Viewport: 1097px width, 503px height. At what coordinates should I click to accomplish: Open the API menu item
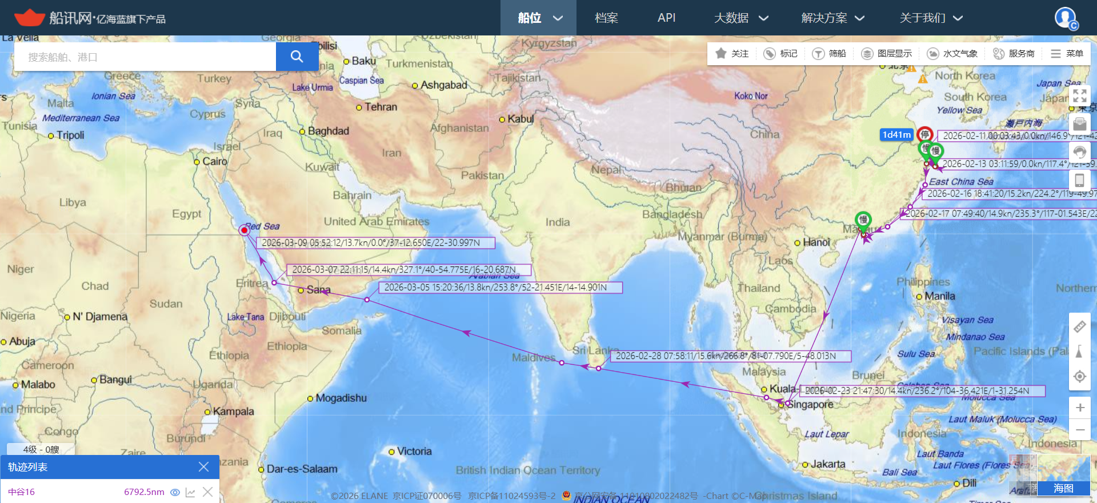666,18
